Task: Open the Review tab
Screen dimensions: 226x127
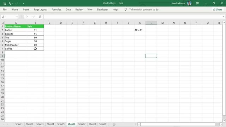Action: (x=79, y=10)
